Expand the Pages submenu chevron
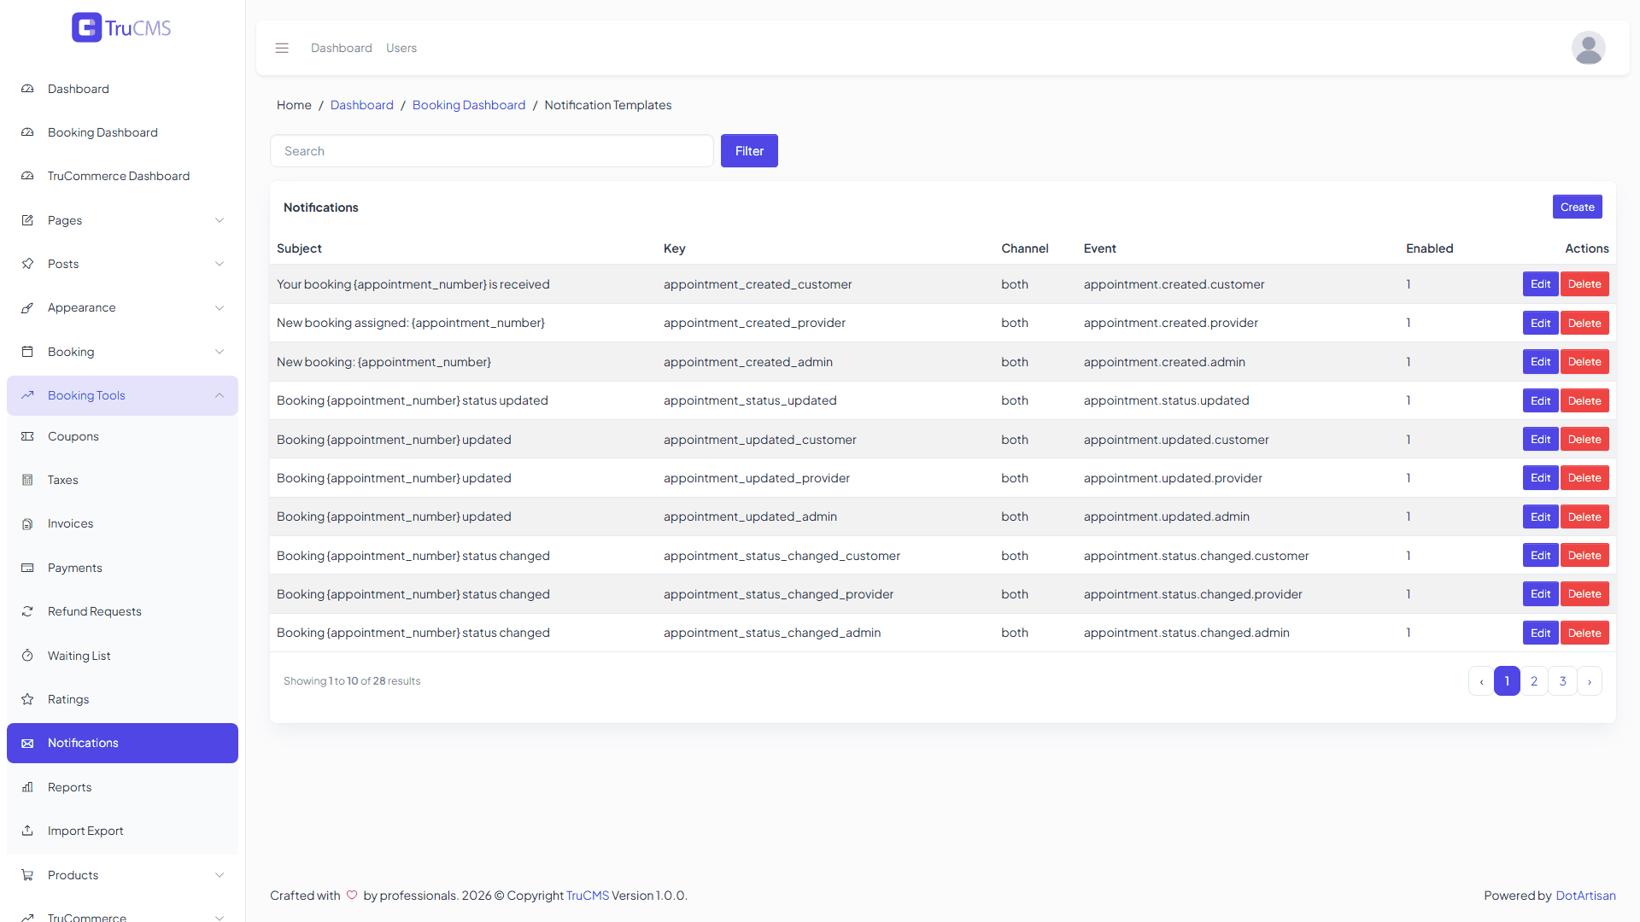Screen dimensions: 1640x922 click(x=220, y=220)
